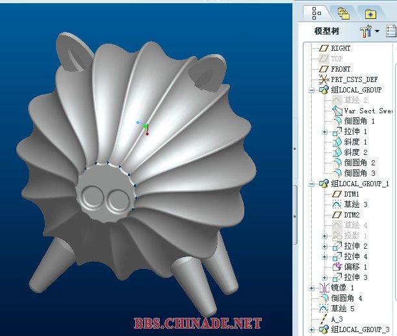Select the 投影 1 projection feature

tap(350, 236)
